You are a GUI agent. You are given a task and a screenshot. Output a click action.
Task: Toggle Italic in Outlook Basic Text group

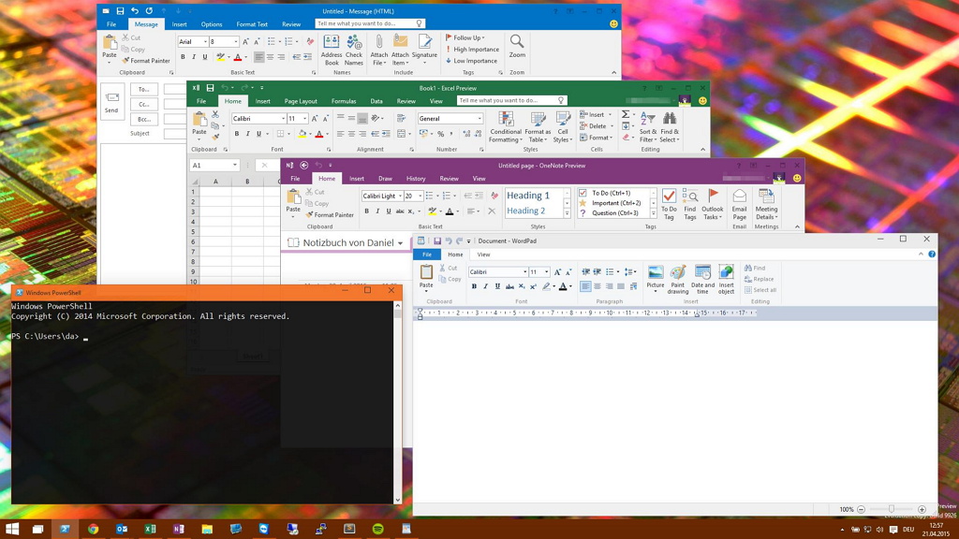[194, 57]
